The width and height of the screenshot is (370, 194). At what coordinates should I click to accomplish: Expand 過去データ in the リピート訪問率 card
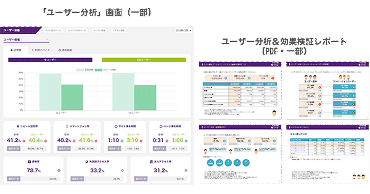14,148
